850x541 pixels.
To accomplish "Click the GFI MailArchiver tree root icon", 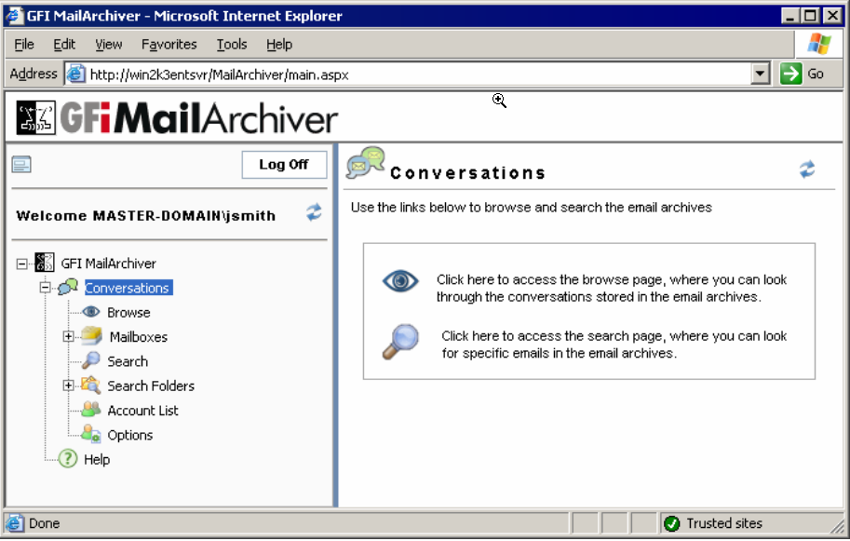I will pyautogui.click(x=45, y=263).
